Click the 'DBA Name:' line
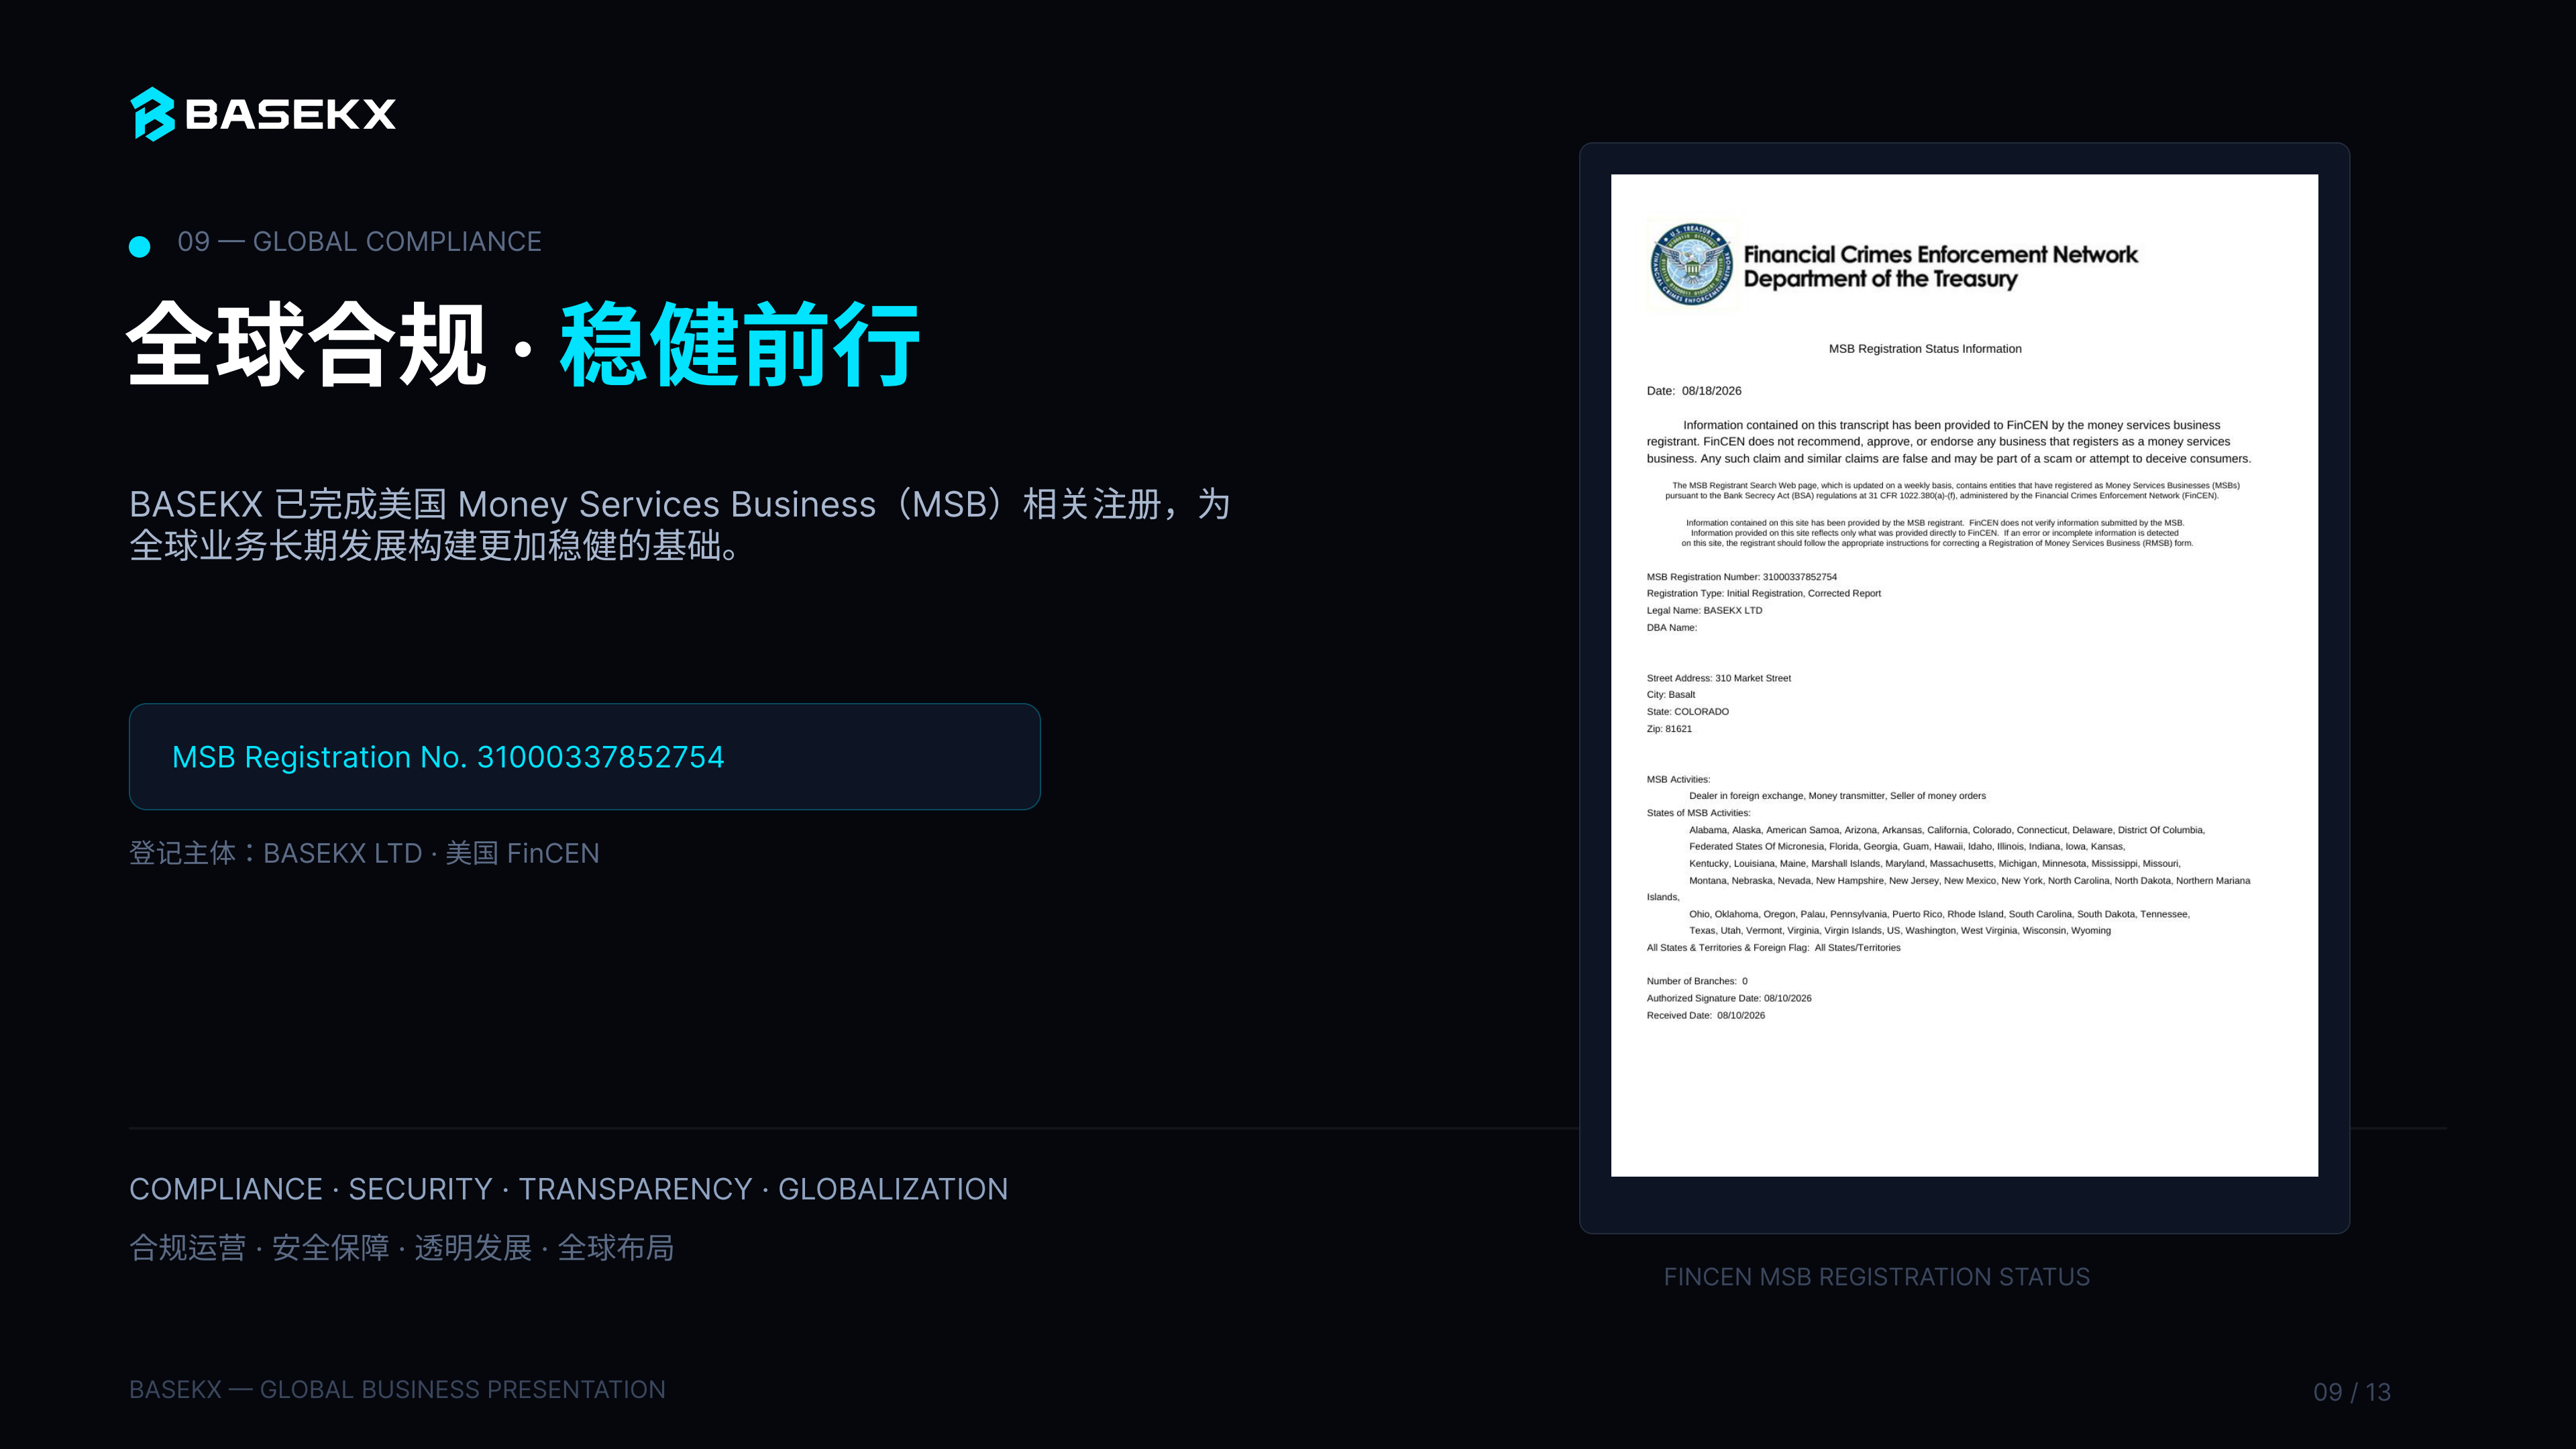The image size is (2576, 1449). click(1672, 628)
